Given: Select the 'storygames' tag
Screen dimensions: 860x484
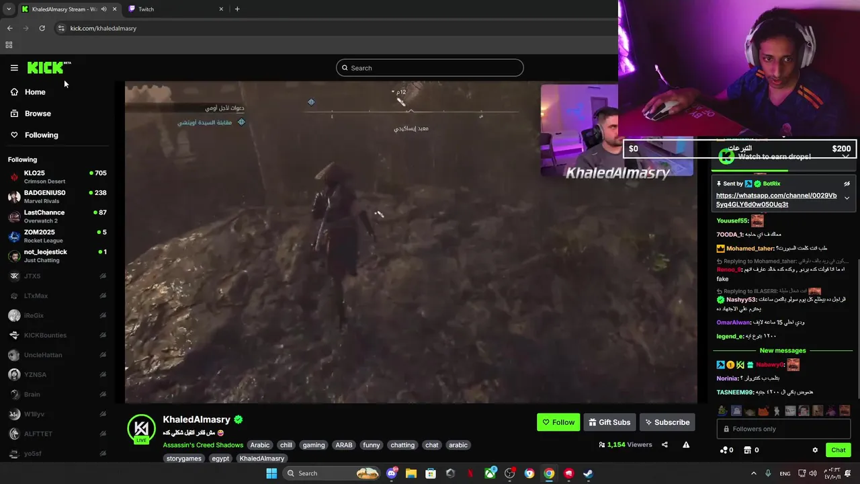Looking at the screenshot, I should (184, 458).
